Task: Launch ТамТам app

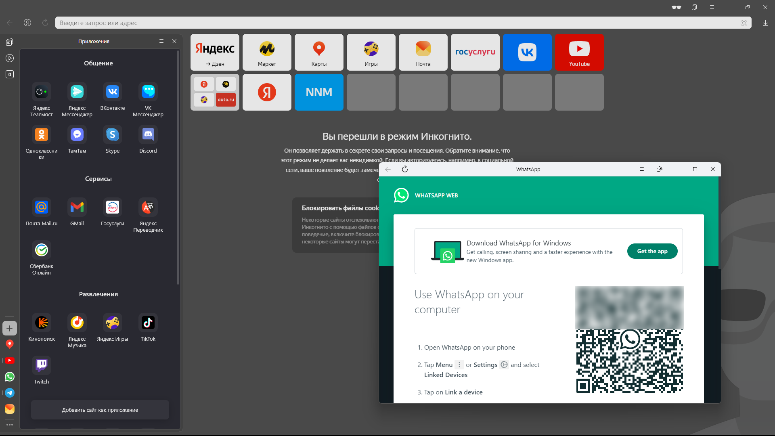Action: [77, 139]
